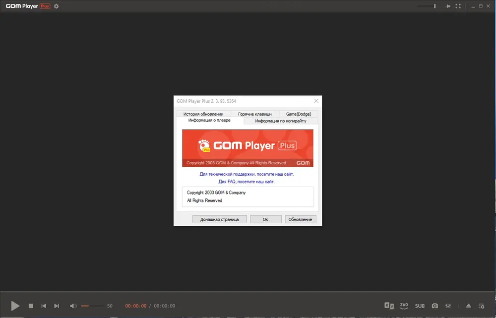
Task: Switch to fullscreen mode icon
Action: pyautogui.click(x=458, y=6)
